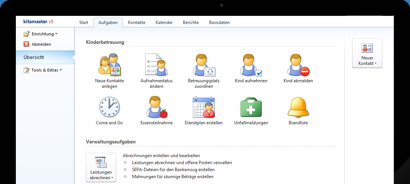Click the Kind aufnehmen icon
Viewport: 410px width, 184px height.
251,65
